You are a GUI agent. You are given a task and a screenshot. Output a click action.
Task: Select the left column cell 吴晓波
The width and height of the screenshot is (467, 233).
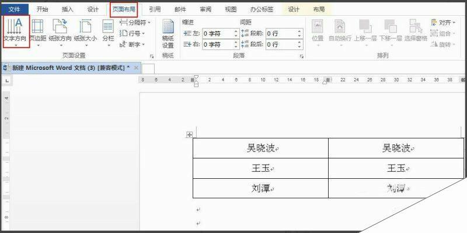point(260,148)
